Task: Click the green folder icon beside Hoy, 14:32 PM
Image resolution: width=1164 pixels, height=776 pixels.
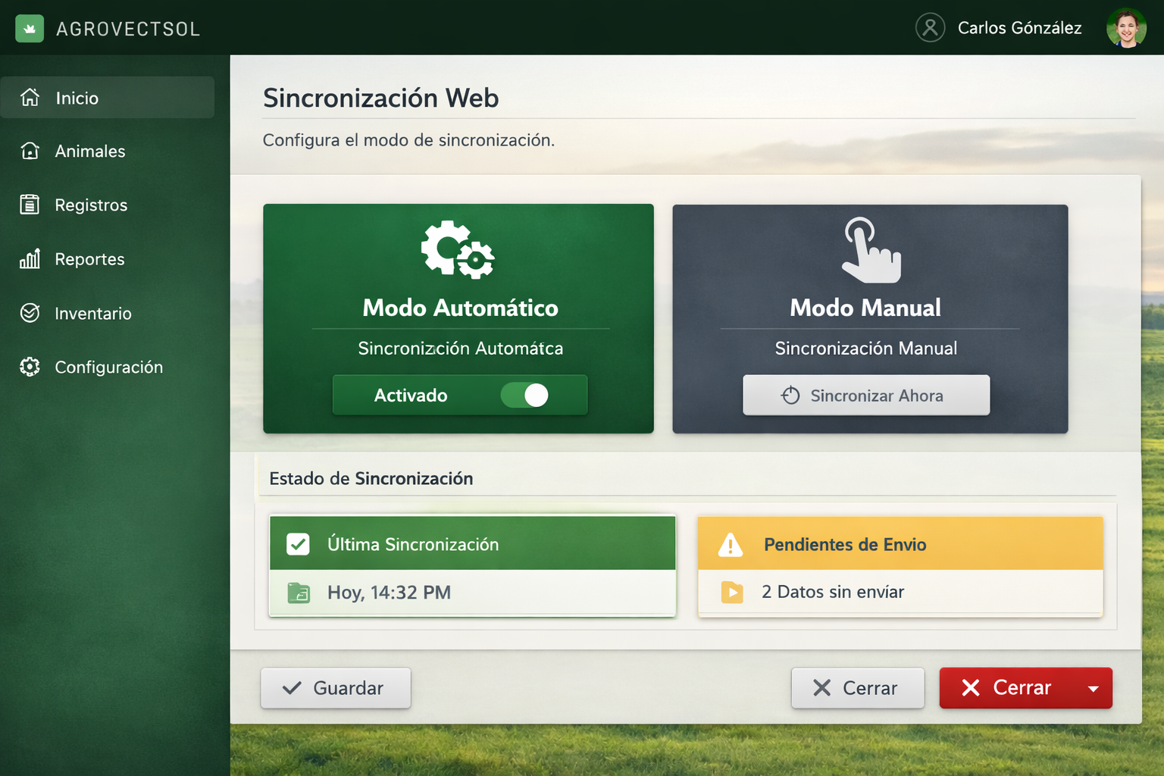Action: click(x=299, y=593)
